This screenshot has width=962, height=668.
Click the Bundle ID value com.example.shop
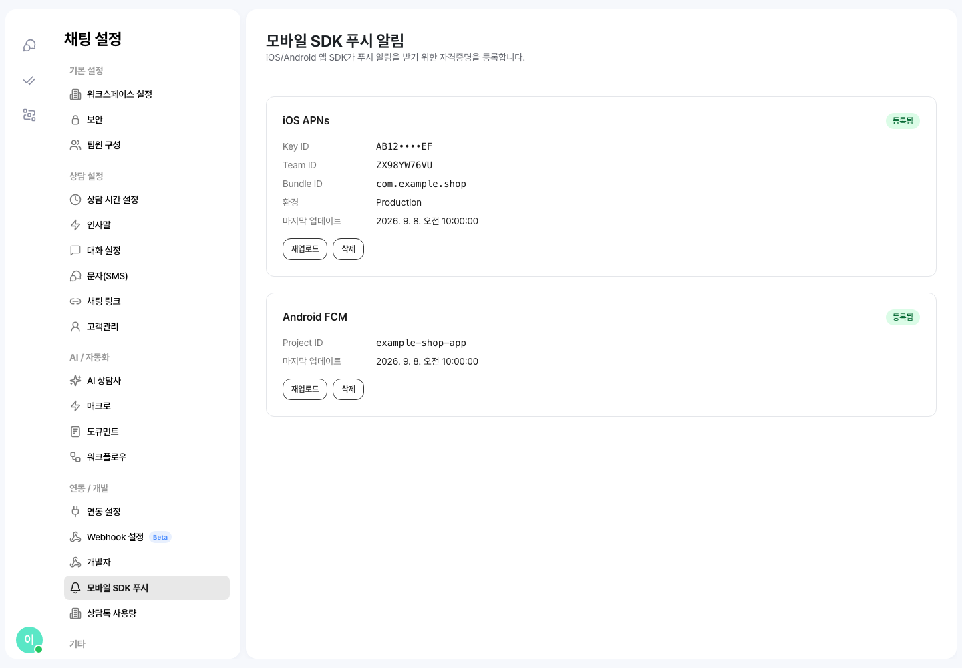pos(421,184)
